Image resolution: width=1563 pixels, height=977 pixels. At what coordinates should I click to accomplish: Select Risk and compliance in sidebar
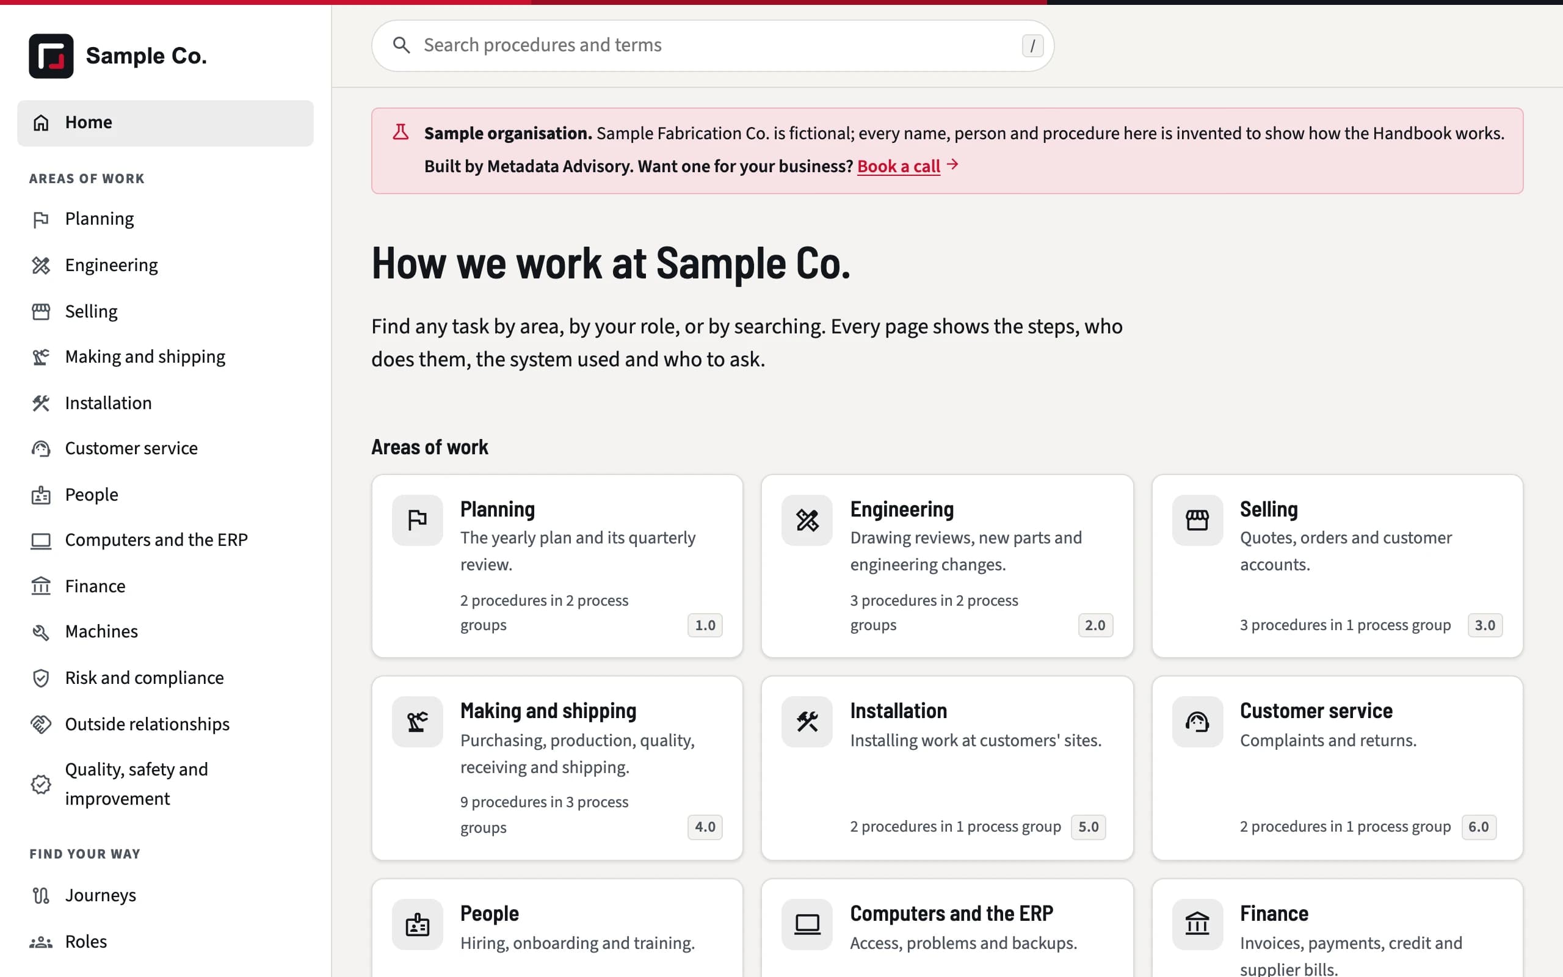pos(165,678)
